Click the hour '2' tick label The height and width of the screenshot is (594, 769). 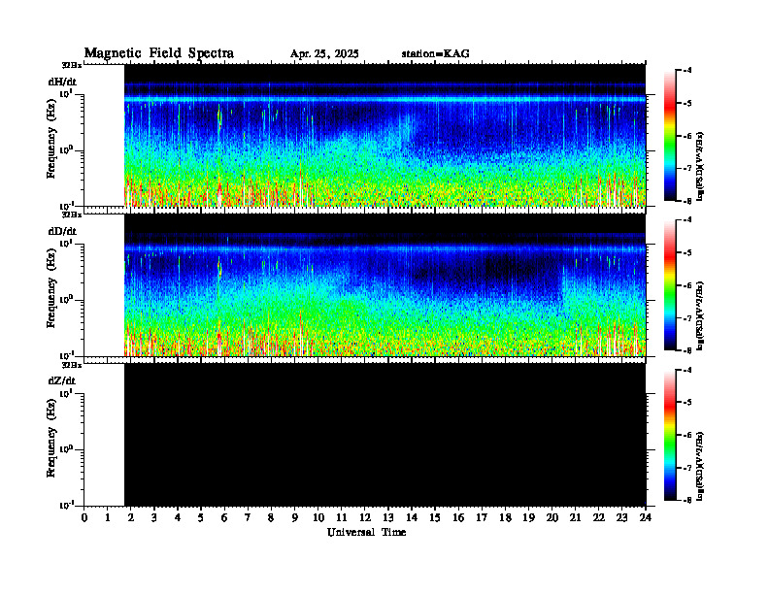point(131,518)
